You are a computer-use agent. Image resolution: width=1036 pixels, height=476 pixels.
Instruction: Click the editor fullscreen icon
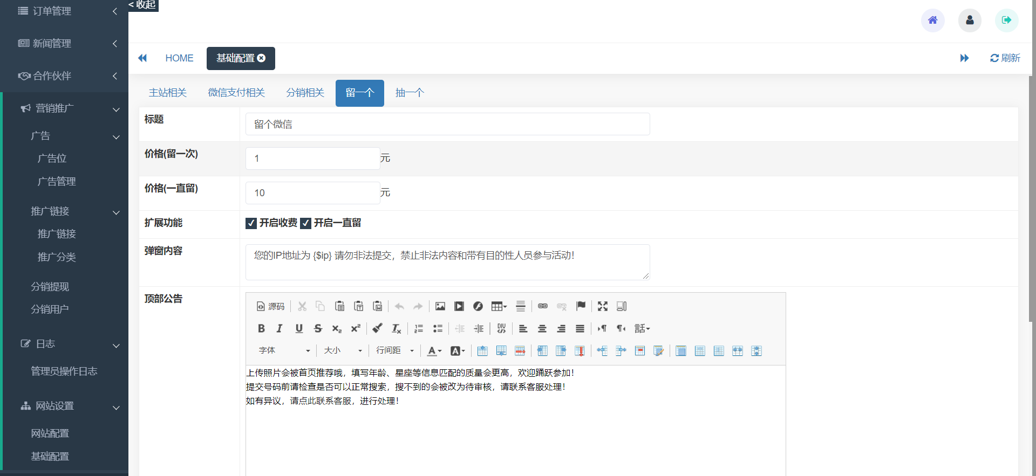coord(603,306)
